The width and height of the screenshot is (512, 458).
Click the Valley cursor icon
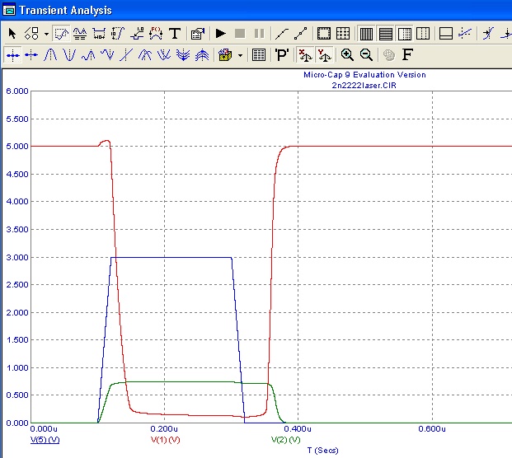(x=69, y=55)
